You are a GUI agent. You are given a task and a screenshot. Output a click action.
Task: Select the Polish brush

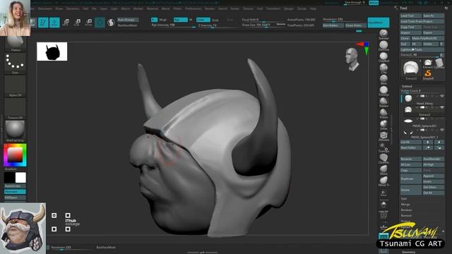click(383, 114)
